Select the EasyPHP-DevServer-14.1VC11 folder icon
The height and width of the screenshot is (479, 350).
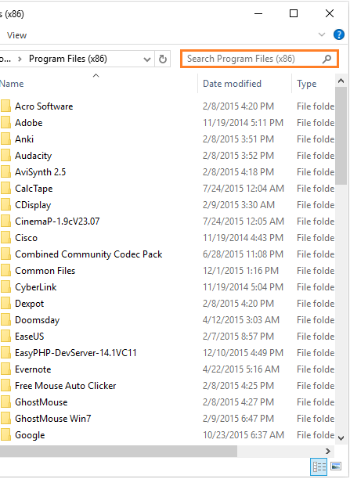pos(5,353)
